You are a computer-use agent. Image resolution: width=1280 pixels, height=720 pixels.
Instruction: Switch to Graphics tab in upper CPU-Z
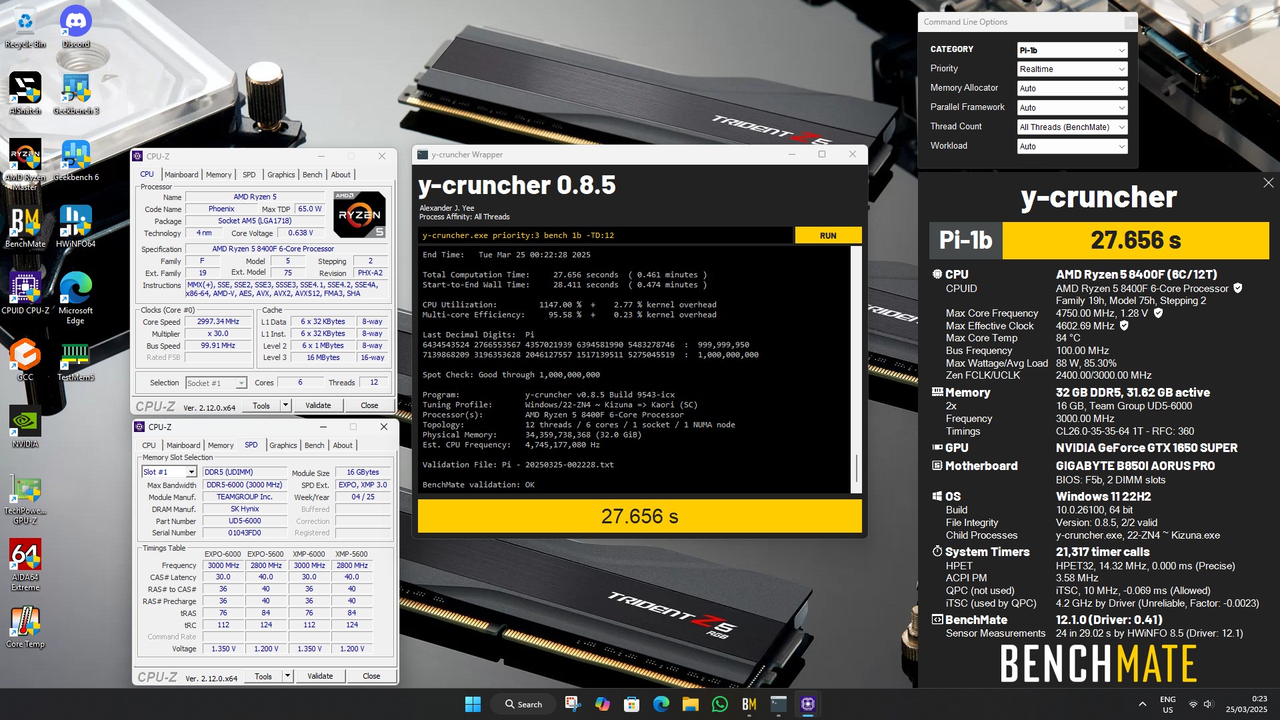pos(281,175)
